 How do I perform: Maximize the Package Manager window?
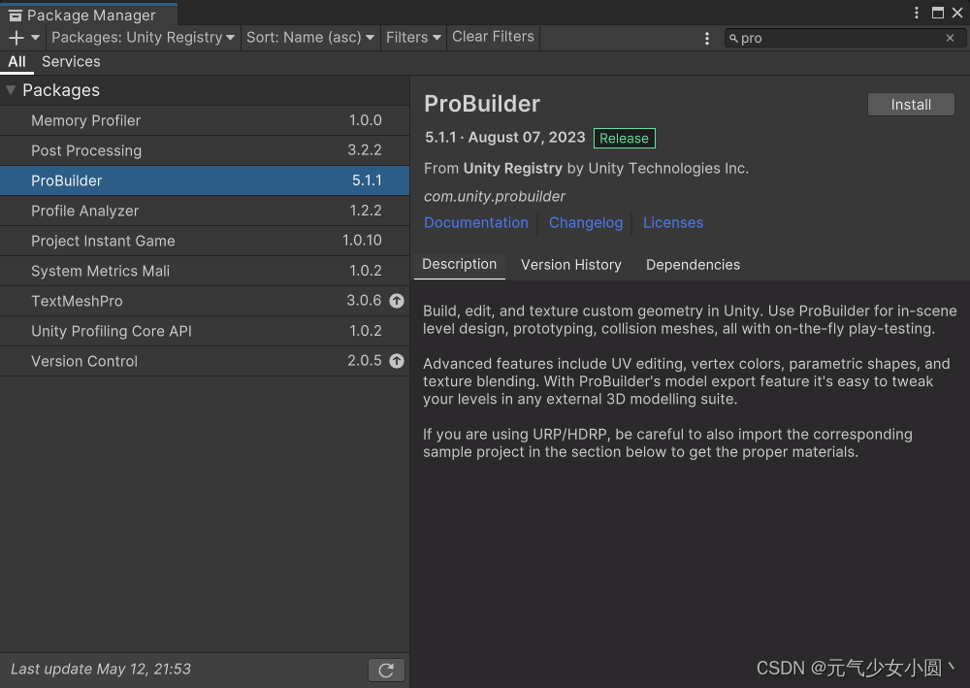(x=938, y=13)
